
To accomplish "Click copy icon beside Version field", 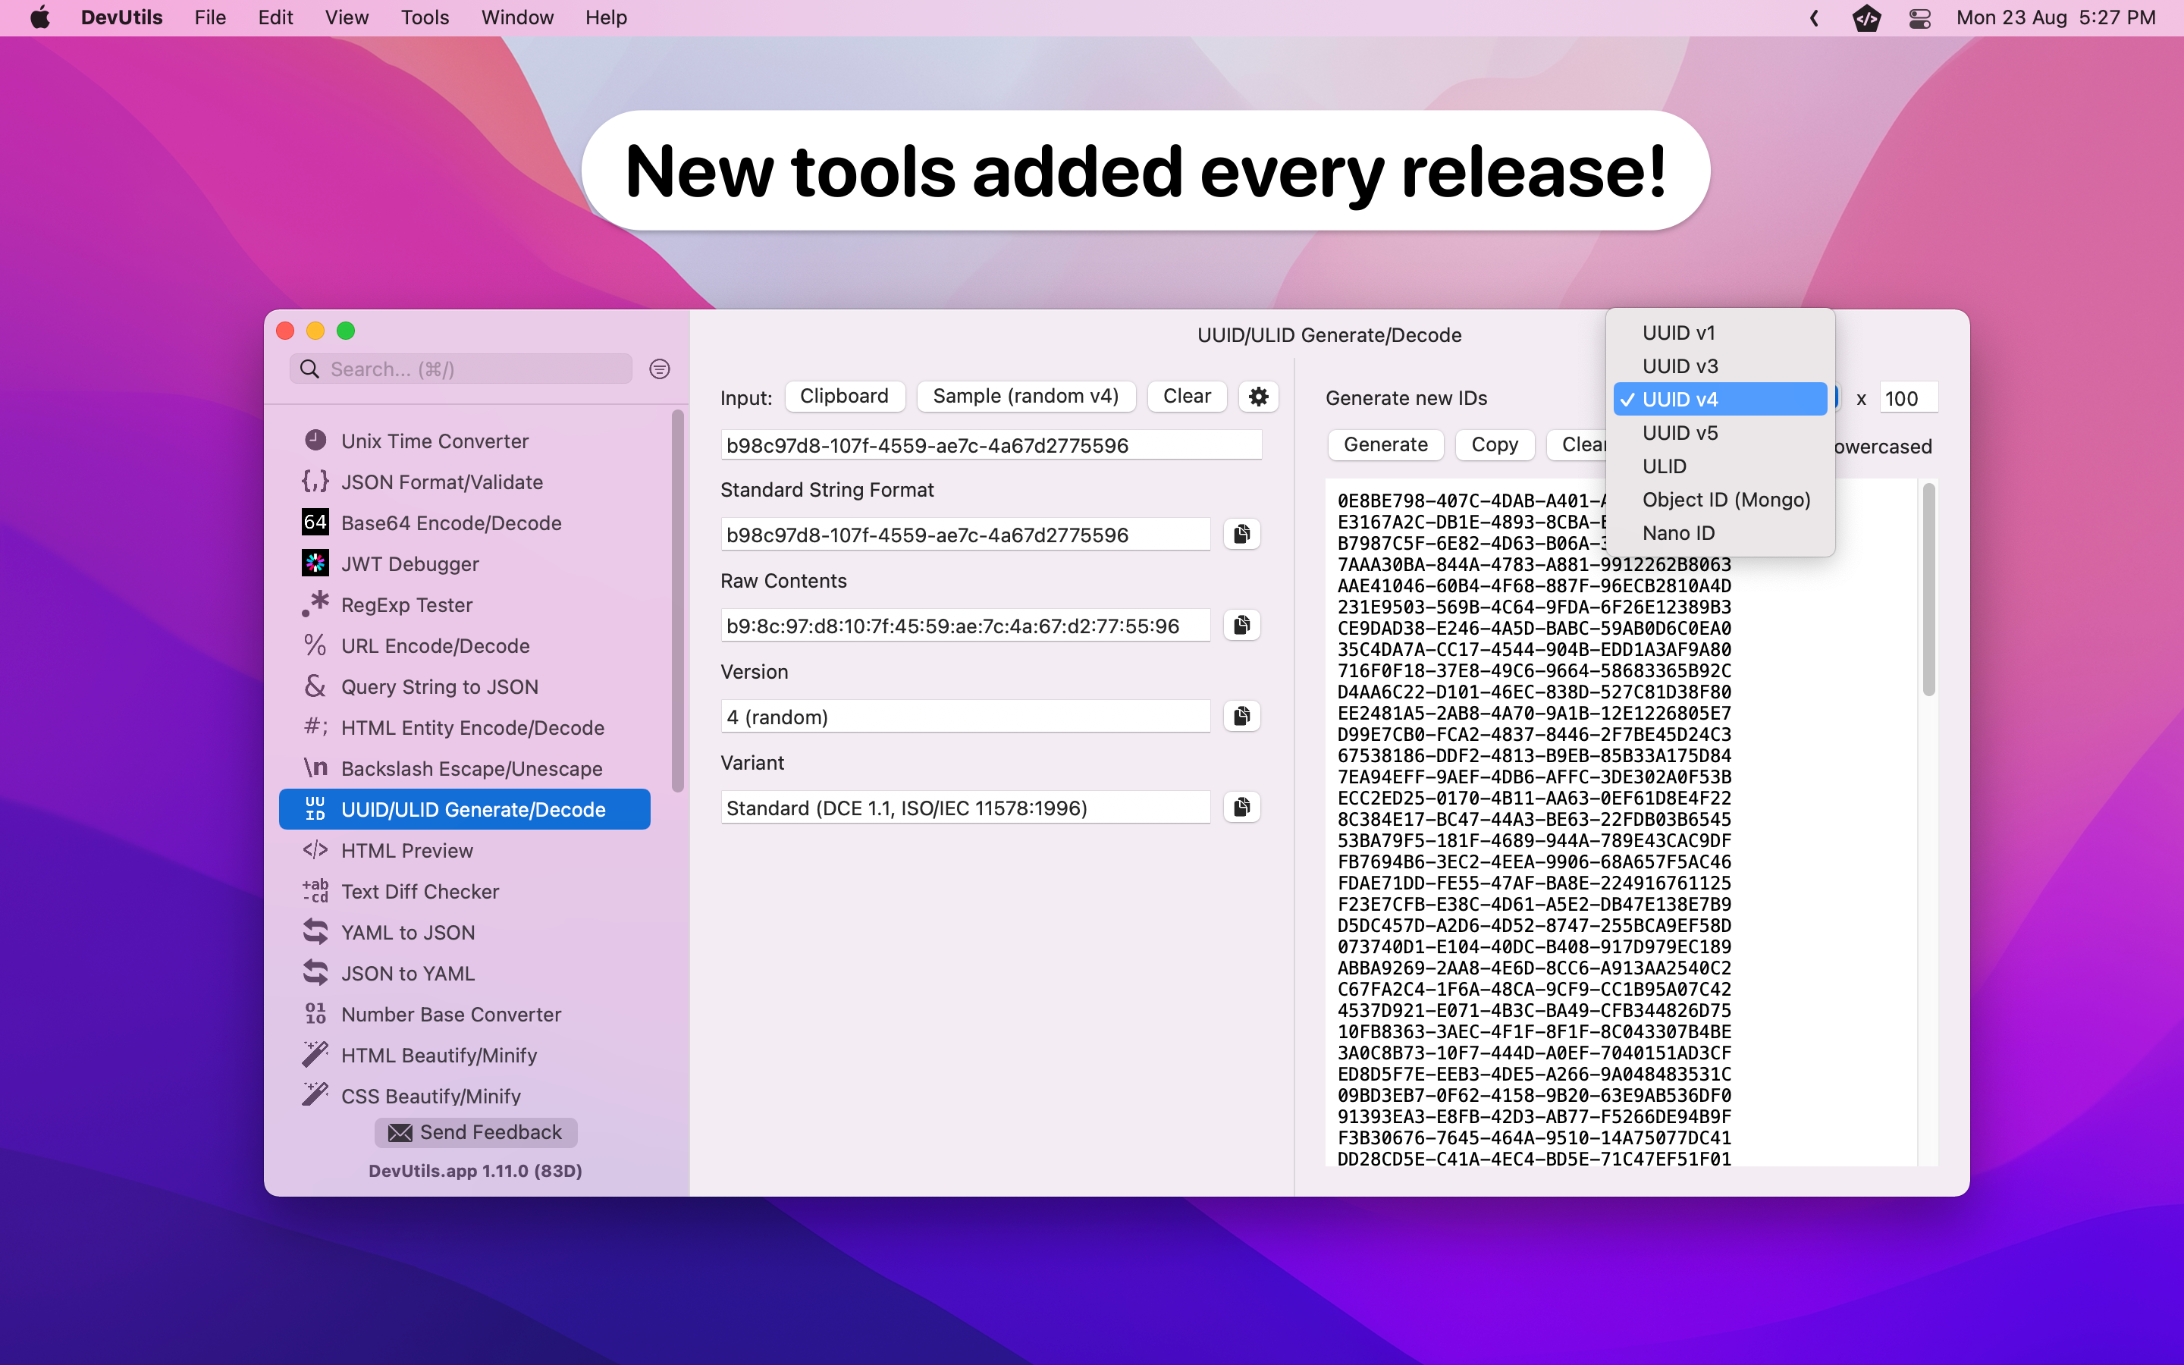I will coord(1242,717).
